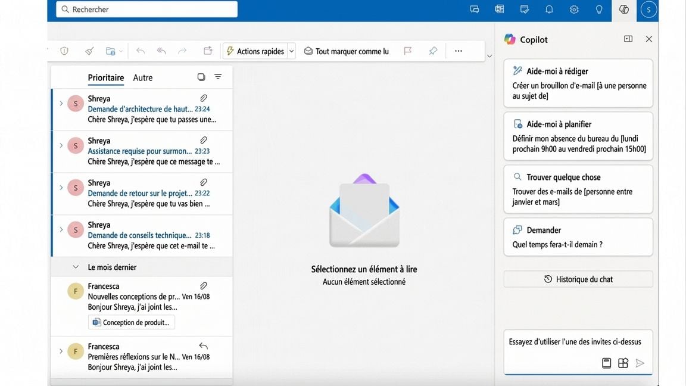686x386 pixels.
Task: Pop out the Copilot pane
Action: (x=628, y=39)
